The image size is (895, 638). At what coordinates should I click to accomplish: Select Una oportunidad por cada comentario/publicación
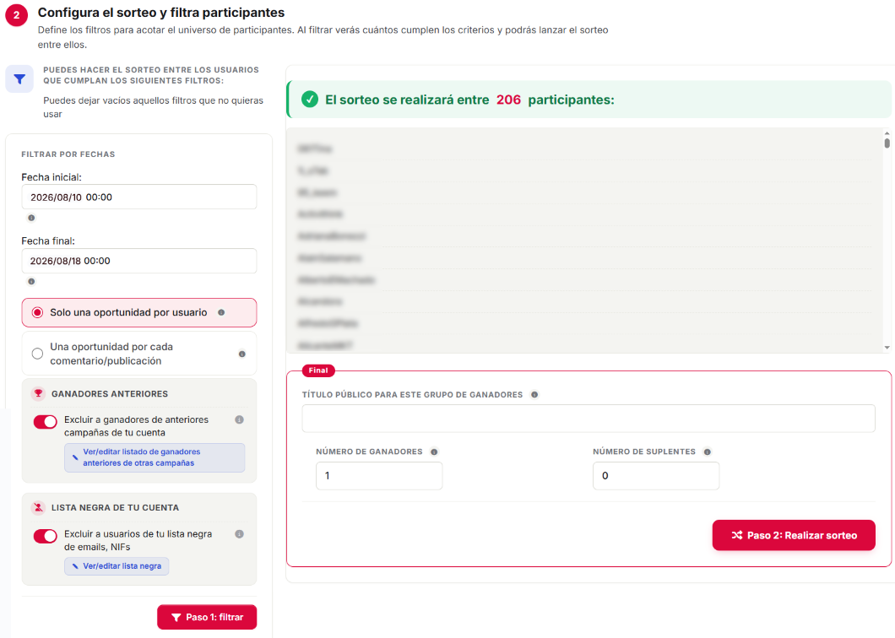pyautogui.click(x=38, y=354)
